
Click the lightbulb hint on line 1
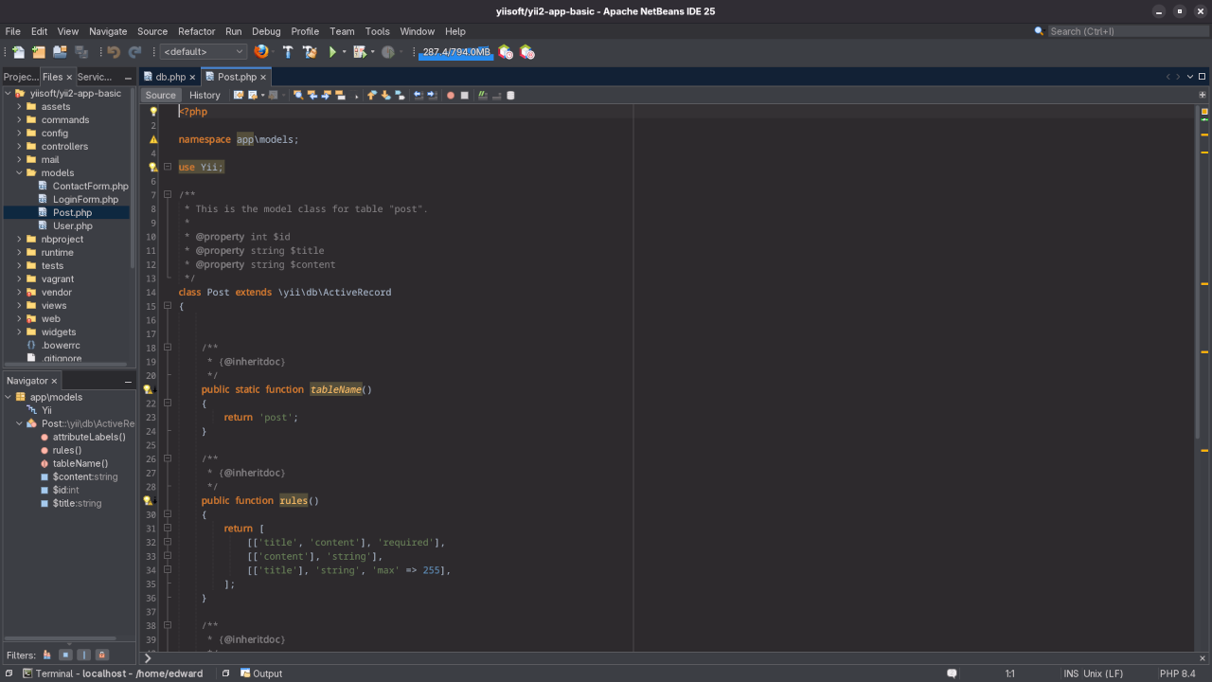tap(153, 112)
